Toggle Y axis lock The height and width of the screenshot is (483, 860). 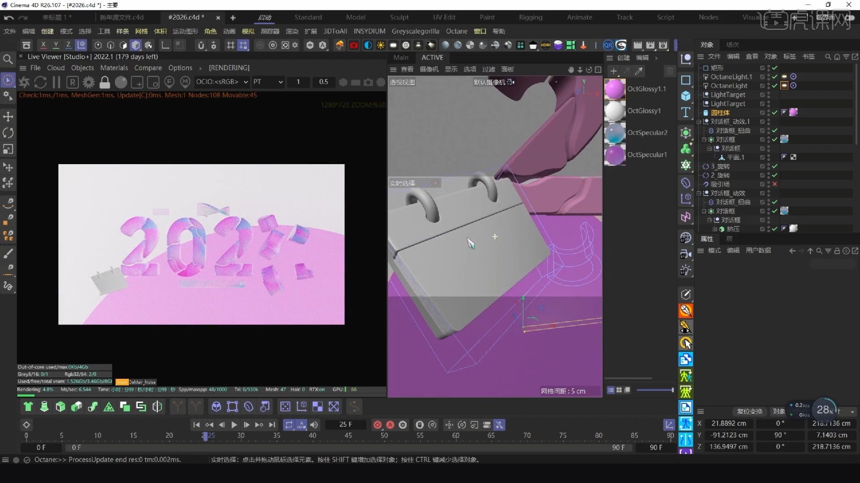pyautogui.click(x=56, y=45)
